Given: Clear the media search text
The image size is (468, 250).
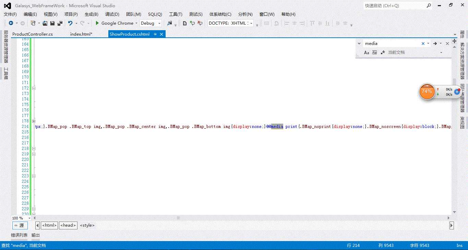Looking at the screenshot, I should (x=423, y=44).
